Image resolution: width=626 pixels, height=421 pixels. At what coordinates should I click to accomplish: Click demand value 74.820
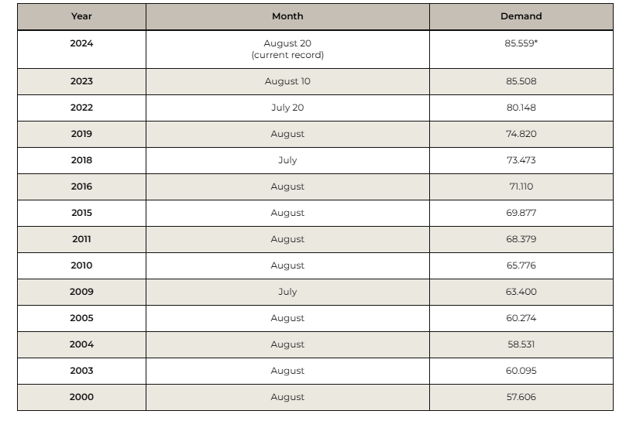pyautogui.click(x=520, y=134)
